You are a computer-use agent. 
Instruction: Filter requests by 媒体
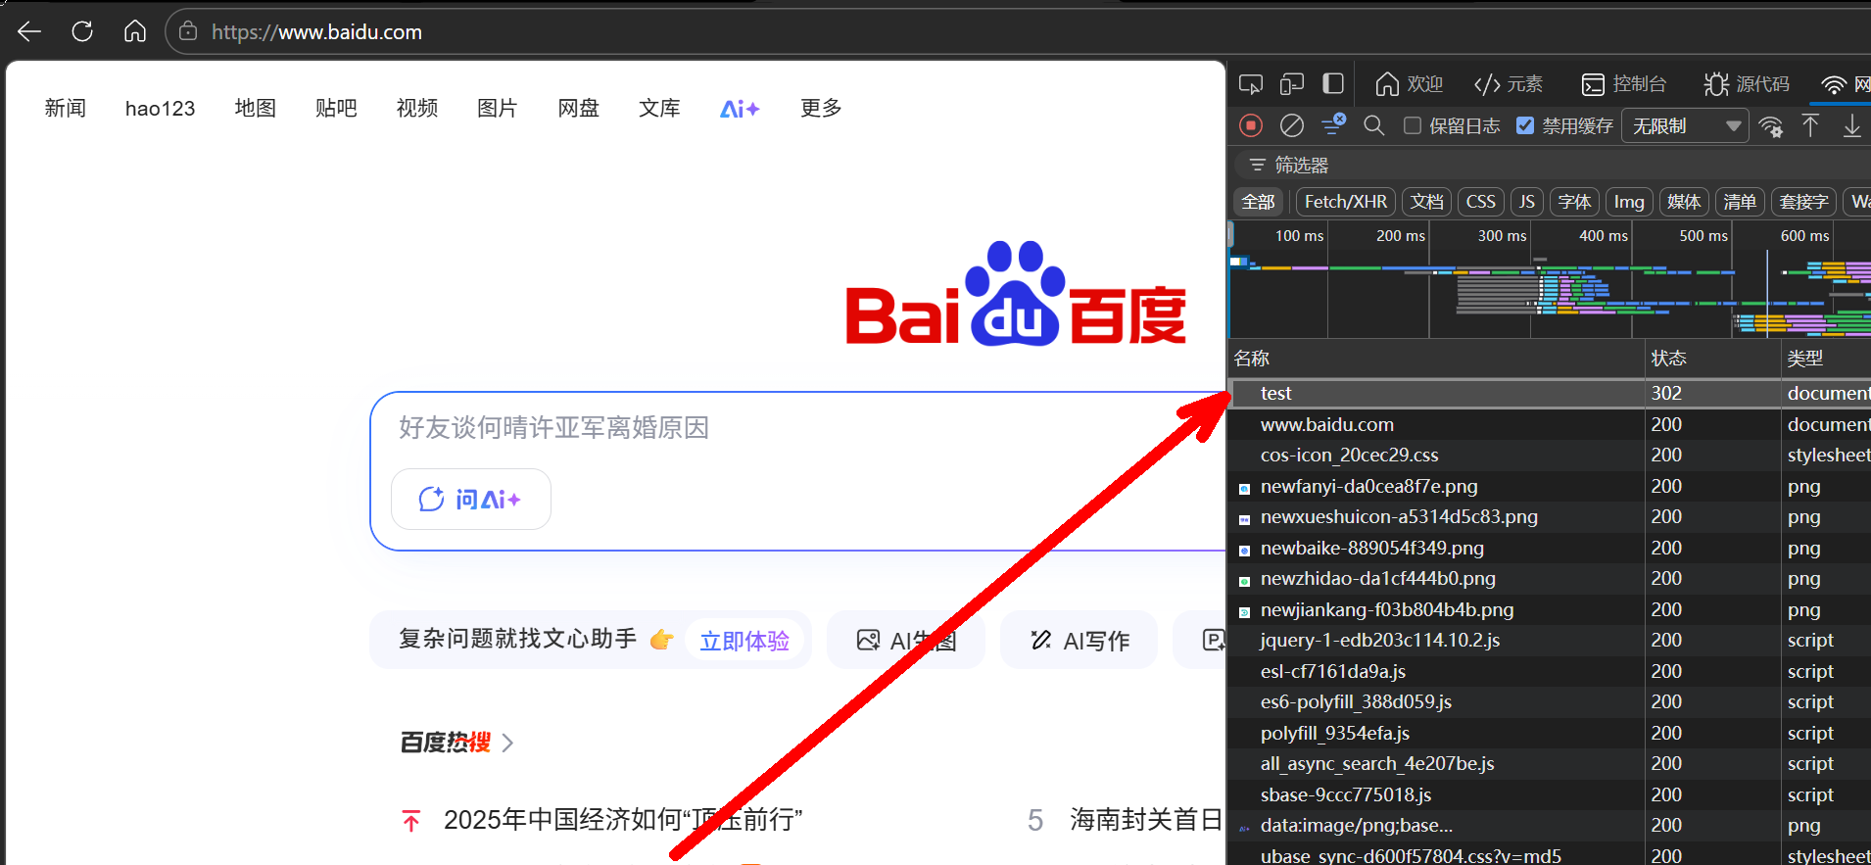pos(1684,202)
